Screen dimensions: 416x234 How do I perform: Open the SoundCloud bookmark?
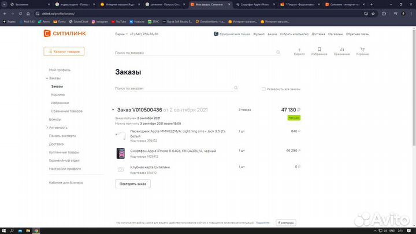coord(79,22)
